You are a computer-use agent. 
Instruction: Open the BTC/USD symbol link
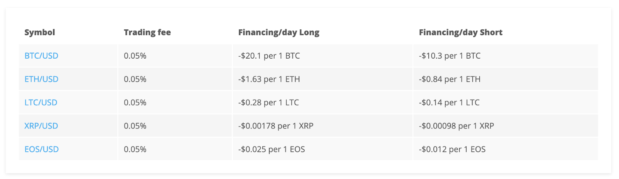tap(41, 56)
